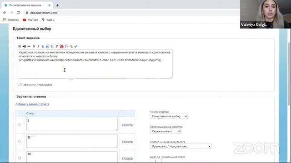Click the 'Ответ' column header

pos(72,113)
